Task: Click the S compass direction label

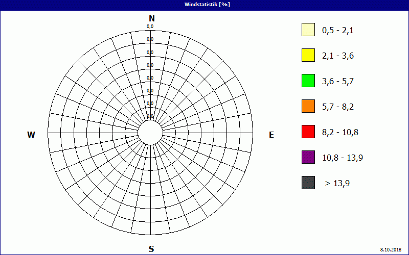Action: tap(151, 249)
